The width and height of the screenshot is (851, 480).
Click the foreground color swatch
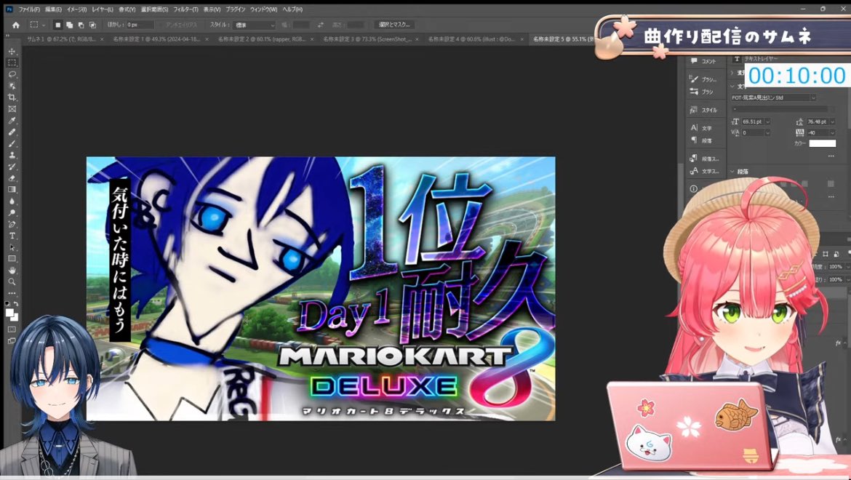tap(9, 313)
